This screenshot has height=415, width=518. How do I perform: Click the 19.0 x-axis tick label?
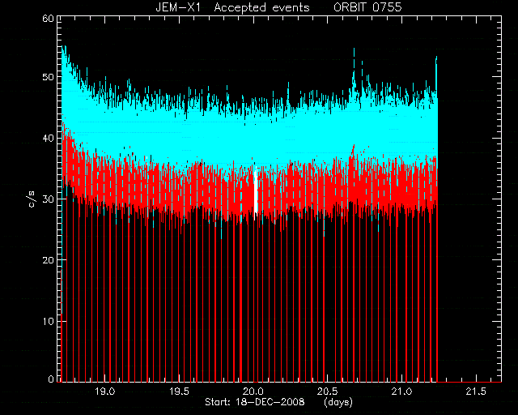104,391
